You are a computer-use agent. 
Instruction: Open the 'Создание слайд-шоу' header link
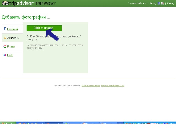coord(137,4)
